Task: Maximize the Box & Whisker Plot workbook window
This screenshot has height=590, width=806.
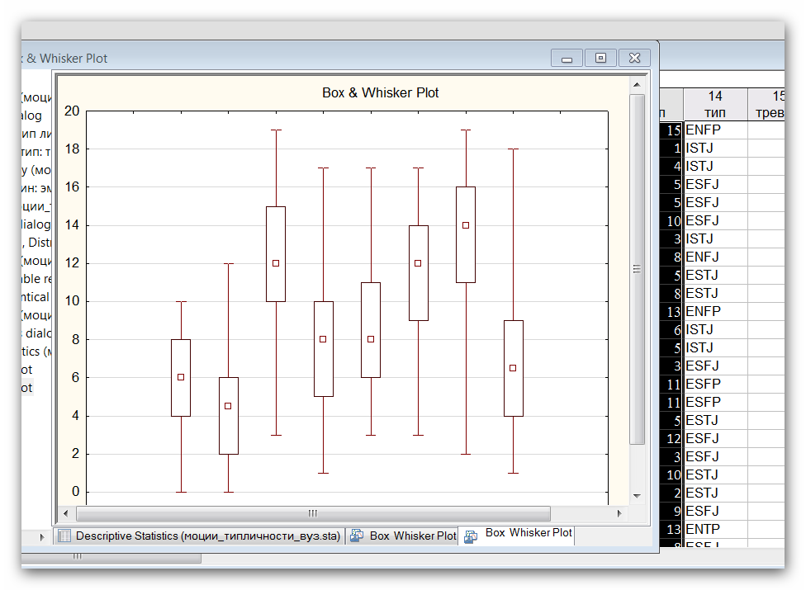Action: pyautogui.click(x=600, y=58)
